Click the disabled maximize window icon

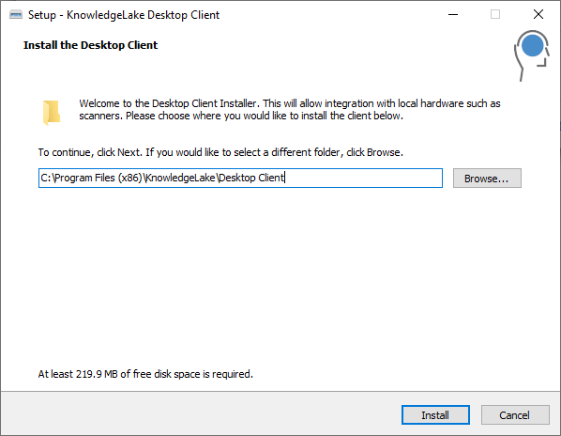[x=495, y=15]
